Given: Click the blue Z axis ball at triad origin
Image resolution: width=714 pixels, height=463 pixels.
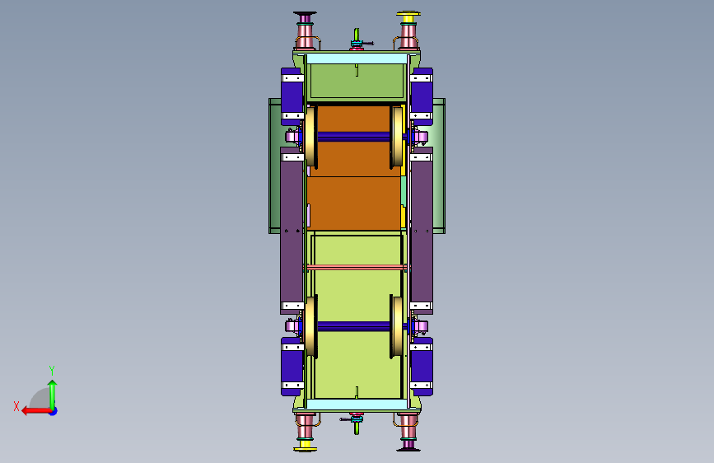Looking at the screenshot, I should click(x=54, y=411).
